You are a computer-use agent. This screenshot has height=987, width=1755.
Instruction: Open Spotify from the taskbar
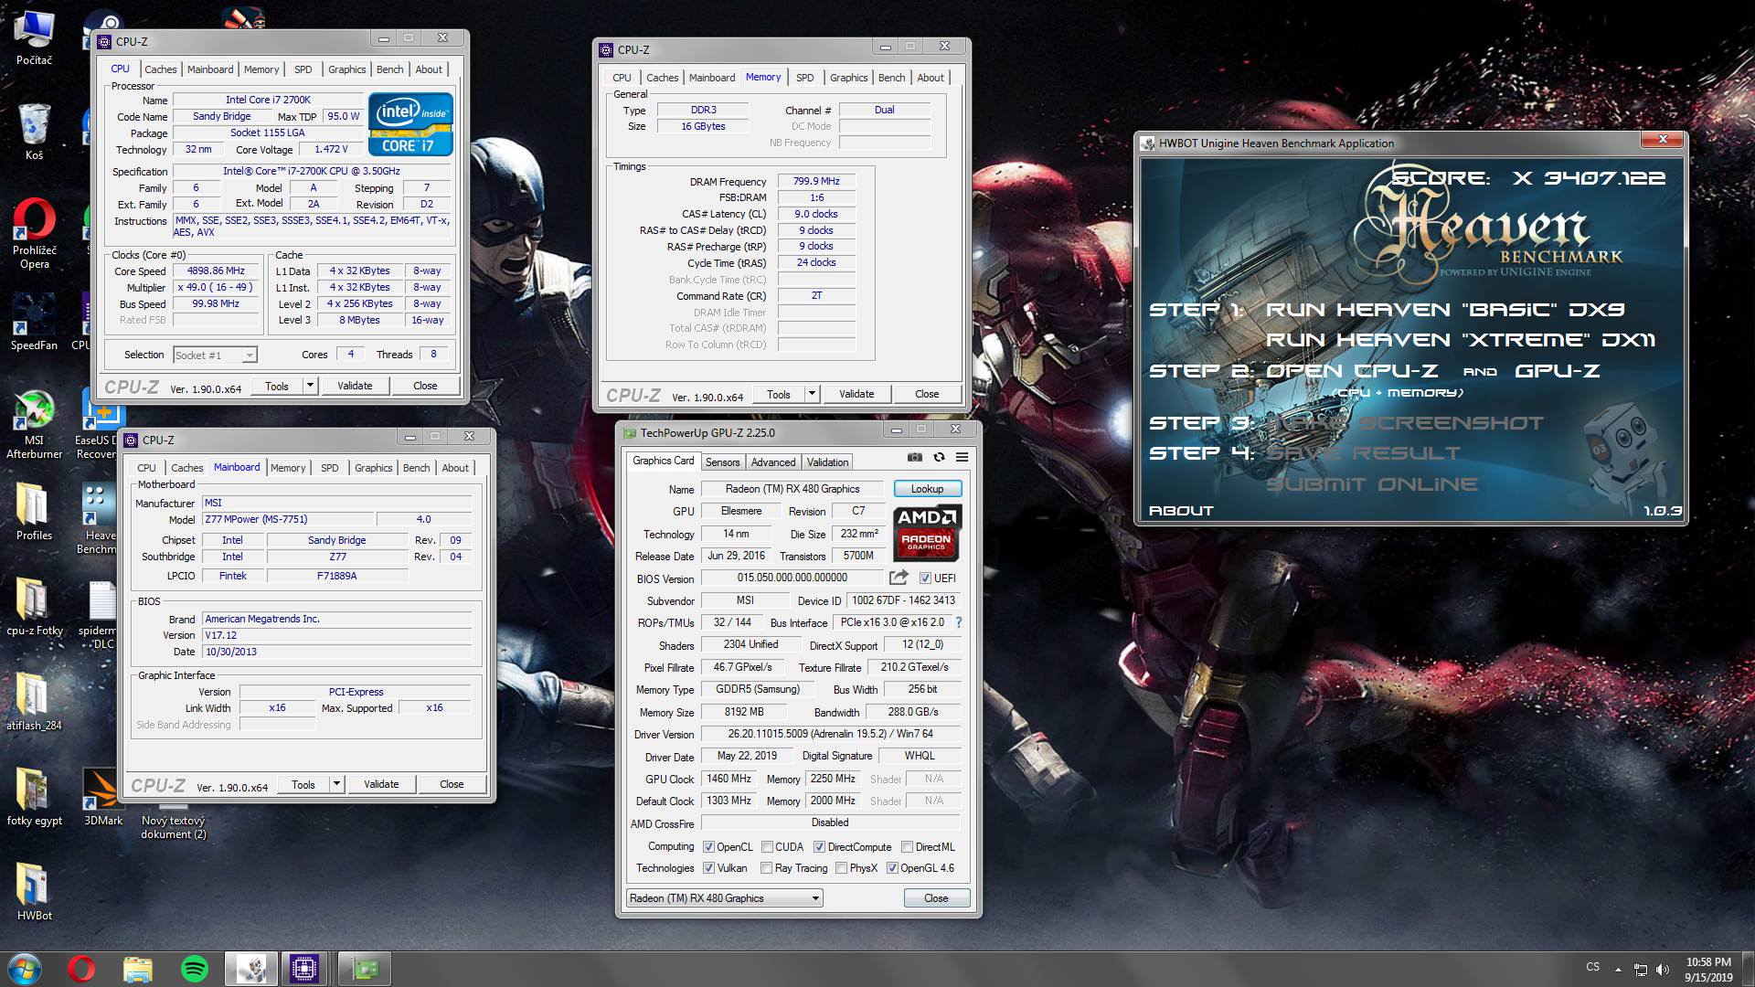coord(195,968)
